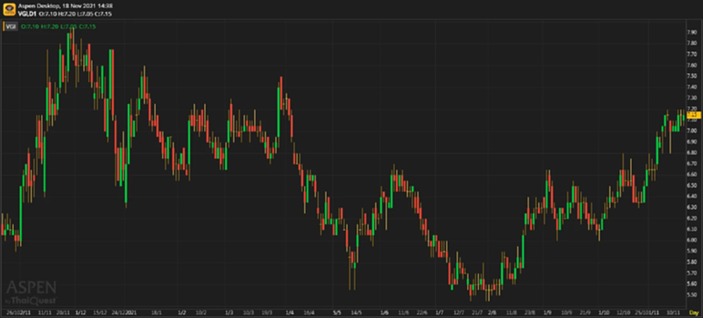Click the yellow current price marker
Image resolution: width=703 pixels, height=318 pixels.
[x=691, y=114]
